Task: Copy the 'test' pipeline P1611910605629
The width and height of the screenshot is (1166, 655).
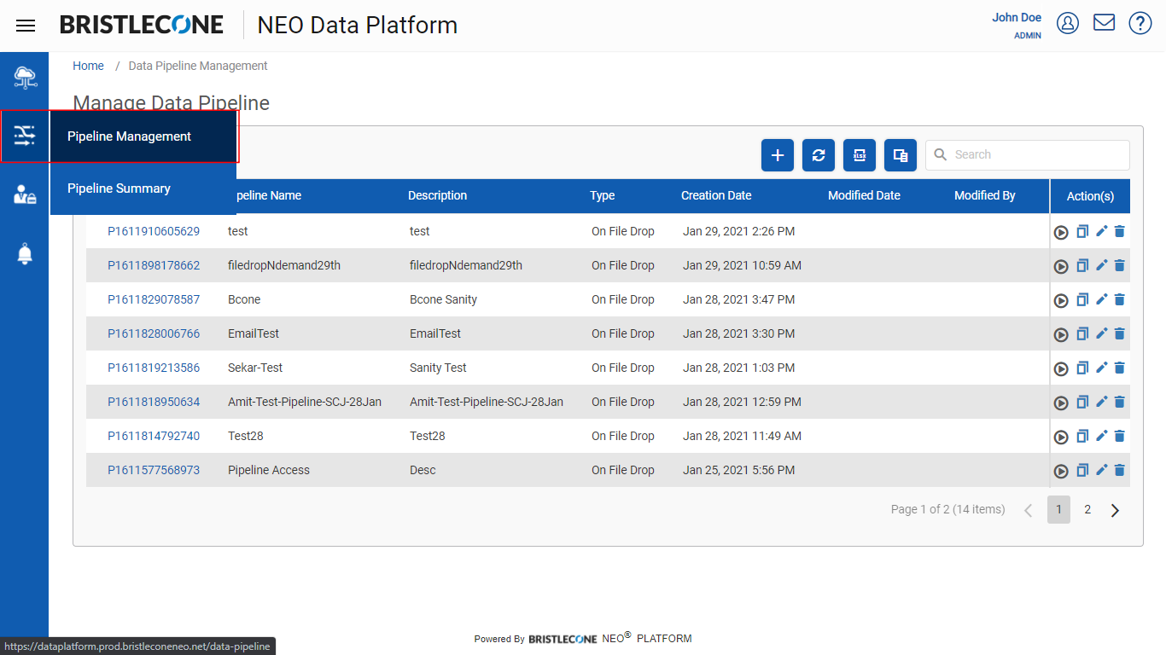Action: pos(1082,231)
